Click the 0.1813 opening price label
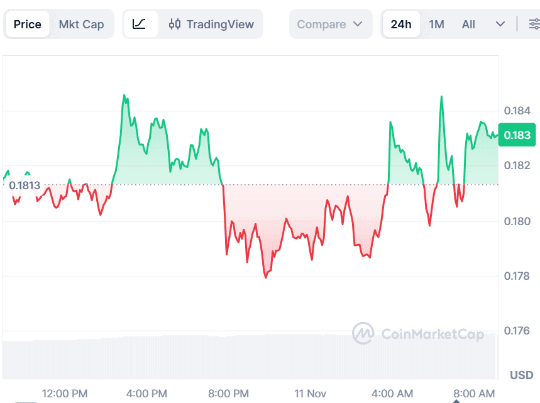 25,185
